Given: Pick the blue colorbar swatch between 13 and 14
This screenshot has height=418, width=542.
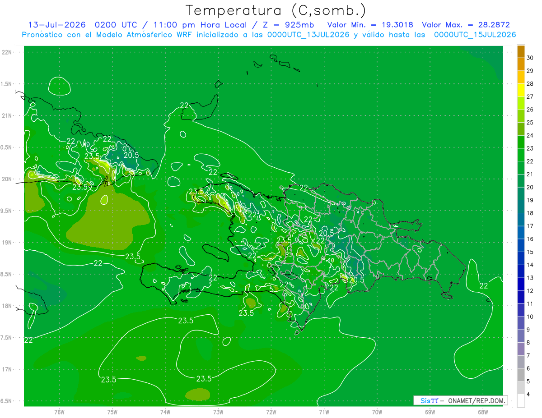Looking at the screenshot, I should pos(521,271).
